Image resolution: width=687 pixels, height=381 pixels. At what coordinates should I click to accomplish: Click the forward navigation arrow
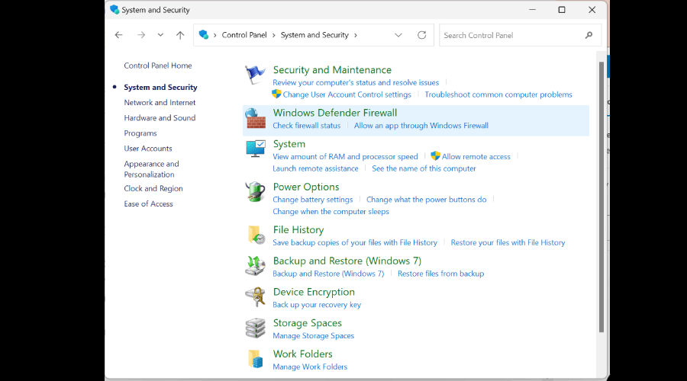tap(141, 35)
